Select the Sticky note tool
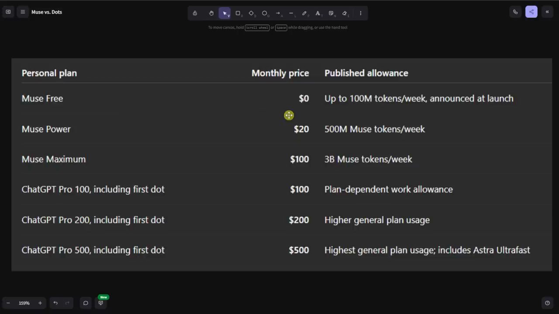This screenshot has height=314, width=559. click(x=331, y=13)
